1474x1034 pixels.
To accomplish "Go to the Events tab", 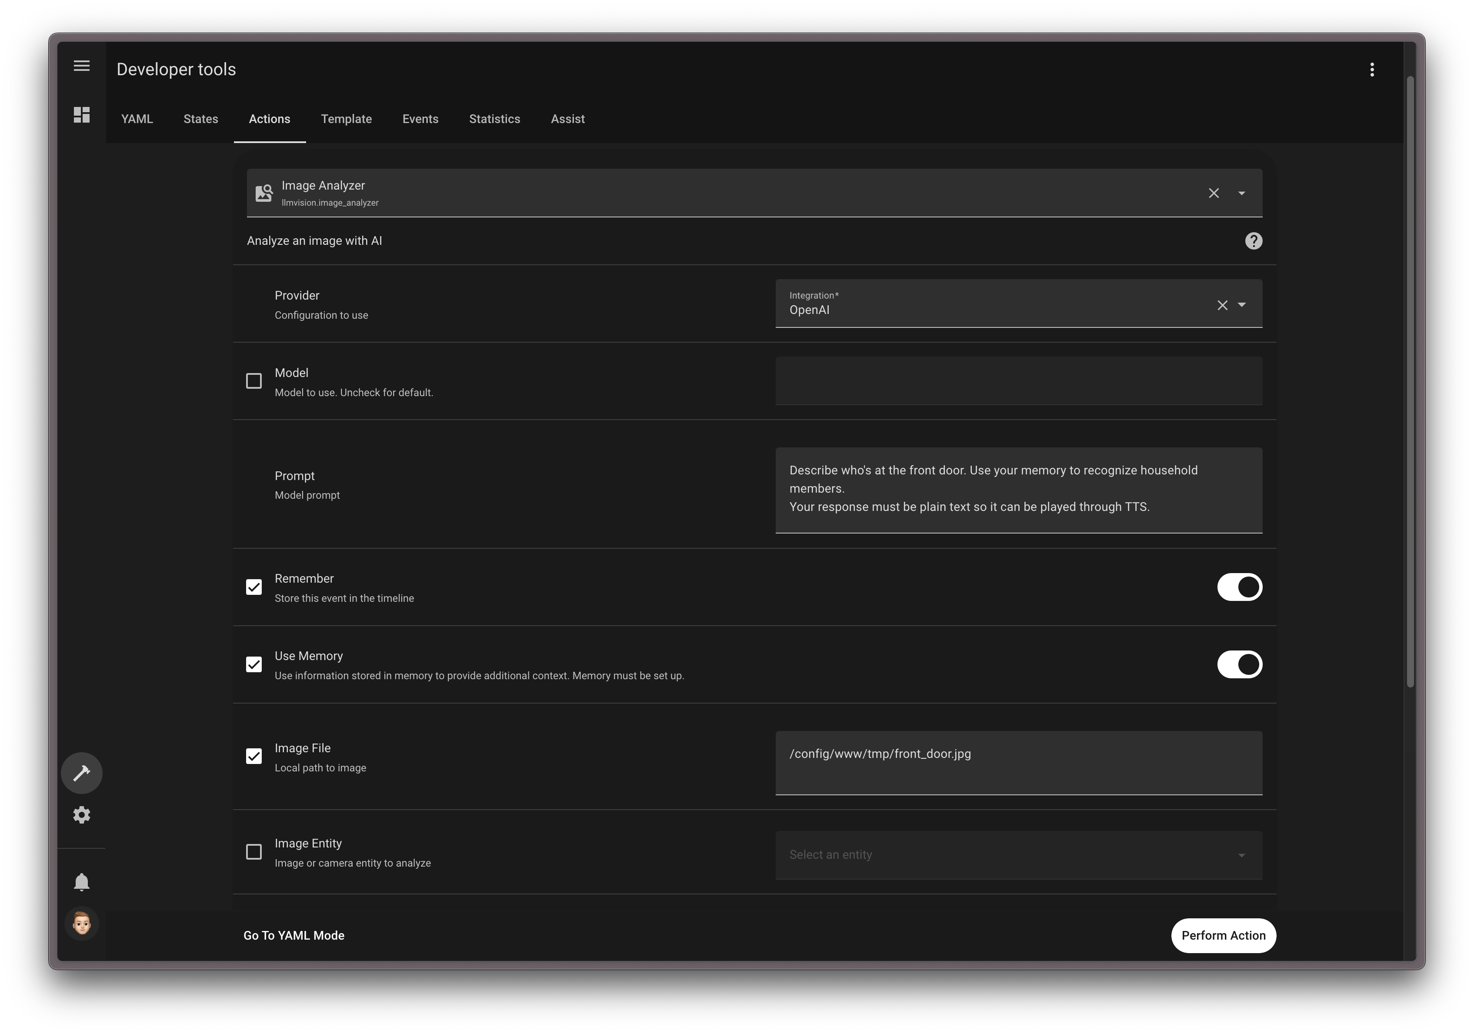I will [x=420, y=119].
